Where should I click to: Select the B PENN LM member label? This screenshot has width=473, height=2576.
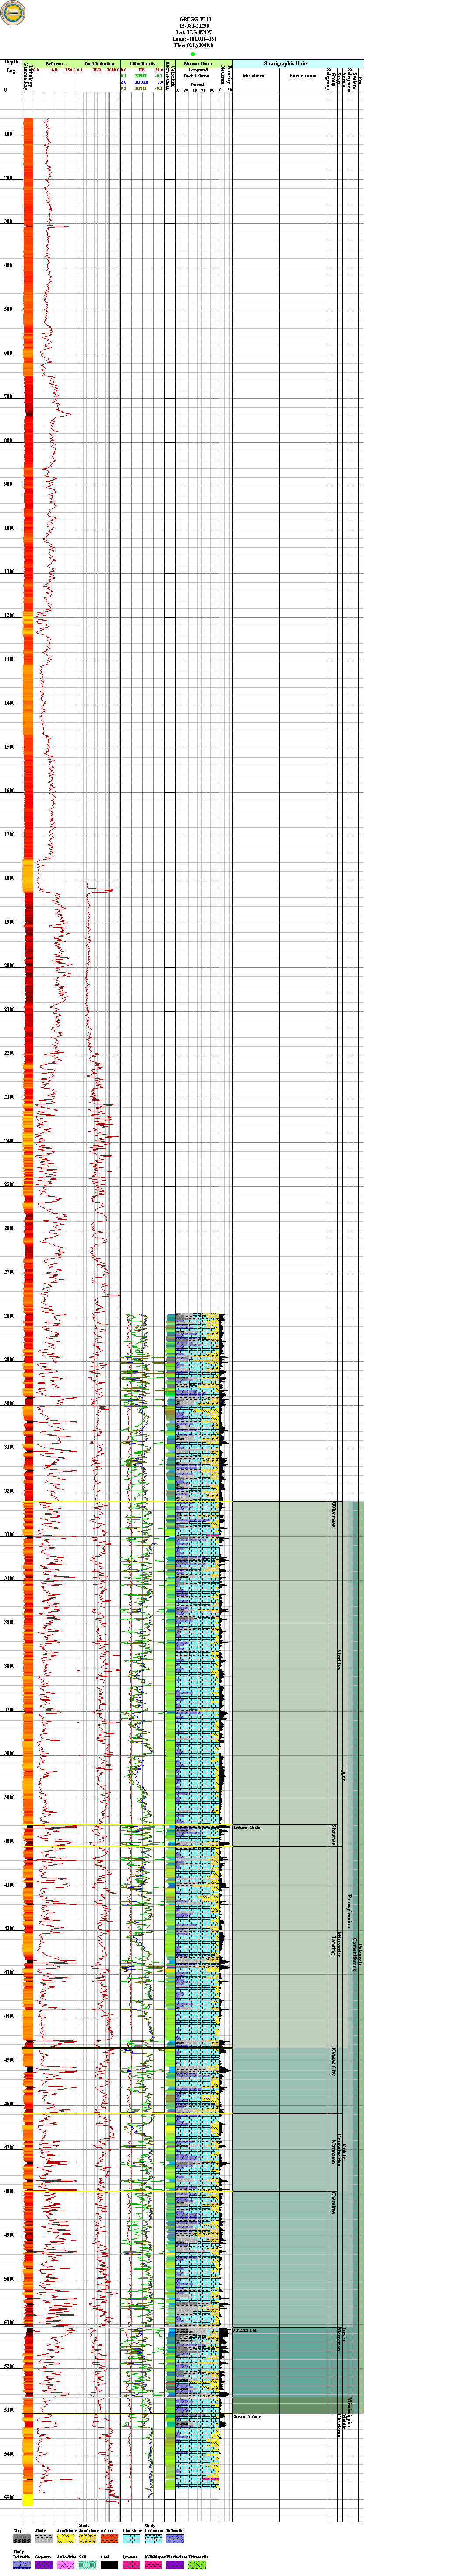point(244,2330)
